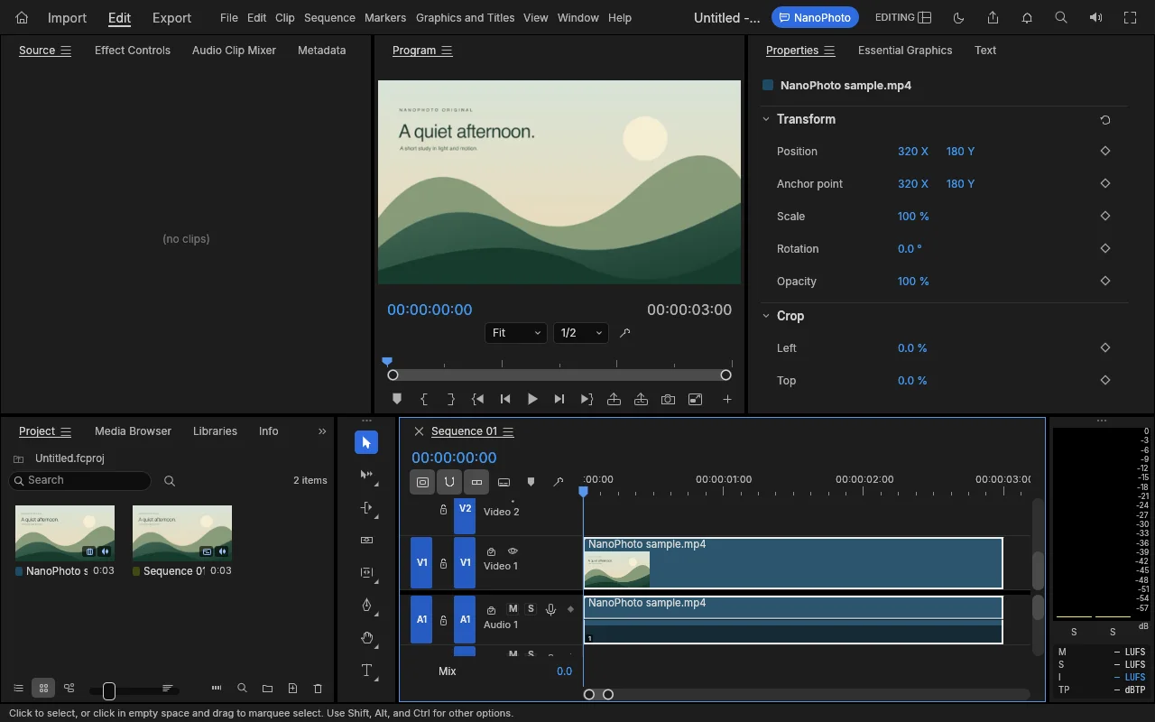The width and height of the screenshot is (1155, 722).
Task: Solo the Audio 1 track
Action: click(531, 609)
